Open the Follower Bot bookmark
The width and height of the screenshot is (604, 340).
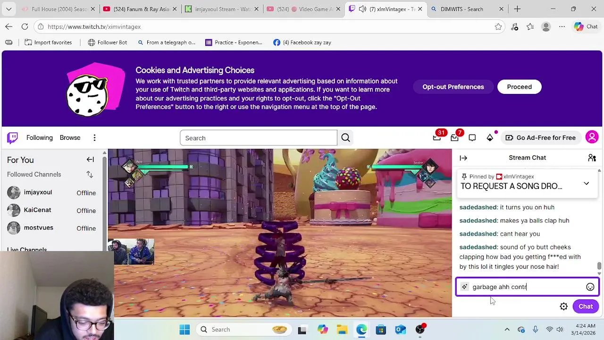click(108, 42)
